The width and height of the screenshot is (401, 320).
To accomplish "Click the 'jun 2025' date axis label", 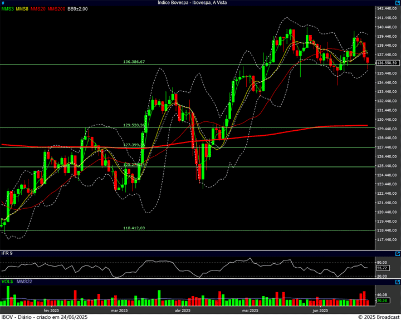I will [320, 311].
